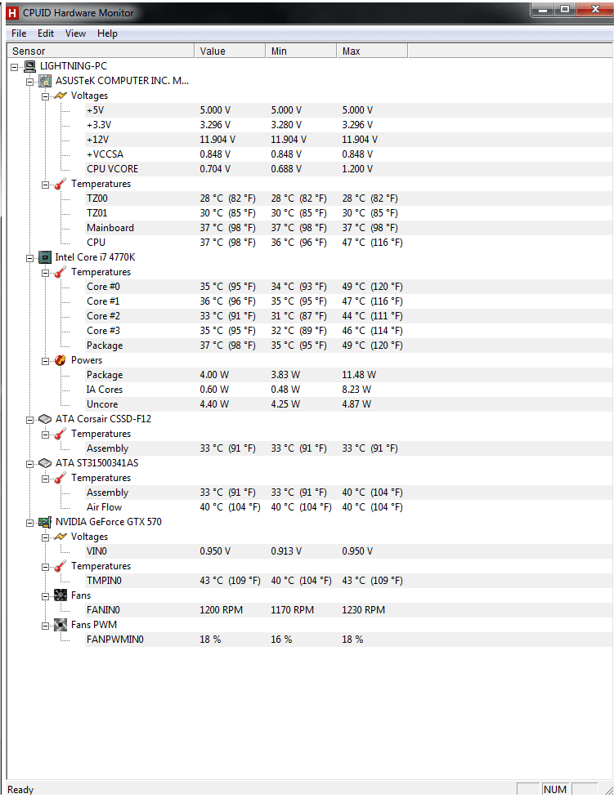614x798 pixels.
Task: Click the LIGHTNING-PC computer icon
Action: point(29,66)
